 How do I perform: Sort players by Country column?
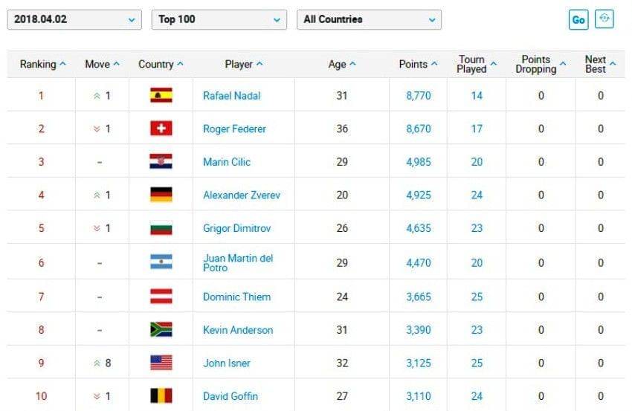pos(161,65)
